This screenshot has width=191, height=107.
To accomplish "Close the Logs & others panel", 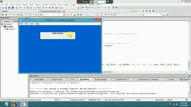I will 190,76.
